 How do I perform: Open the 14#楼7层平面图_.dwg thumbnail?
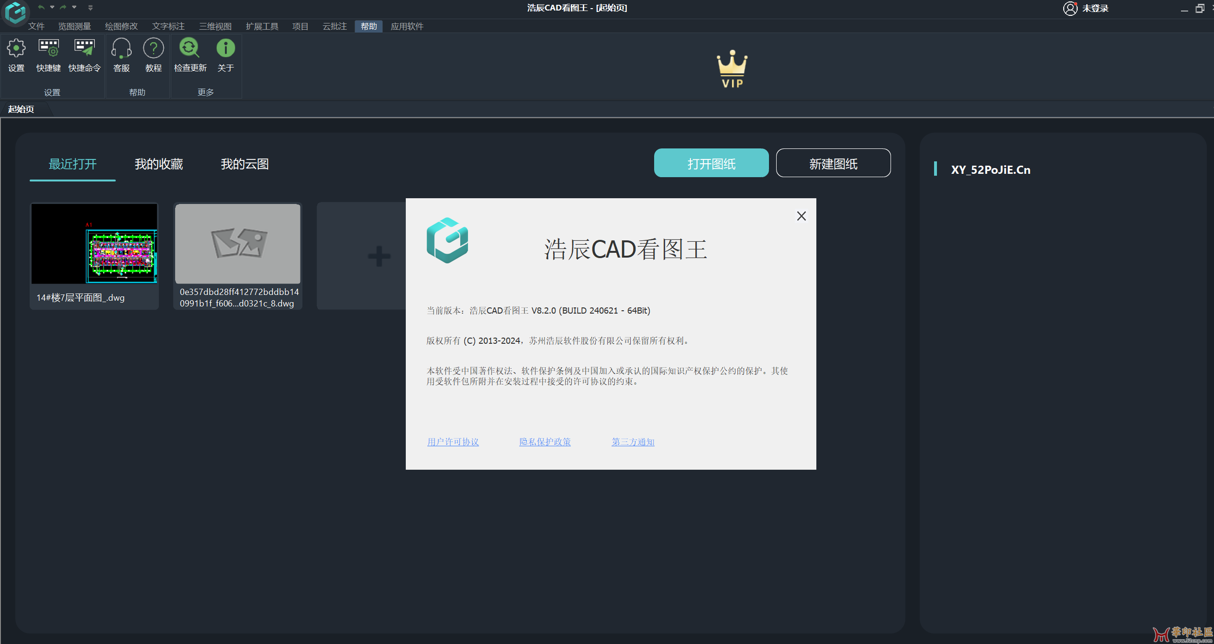click(94, 243)
